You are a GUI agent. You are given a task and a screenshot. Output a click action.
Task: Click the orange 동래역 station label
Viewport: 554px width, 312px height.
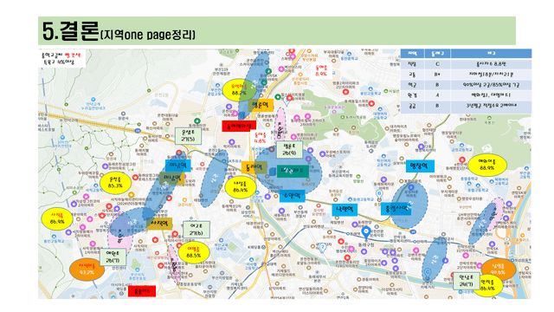[x=254, y=167]
